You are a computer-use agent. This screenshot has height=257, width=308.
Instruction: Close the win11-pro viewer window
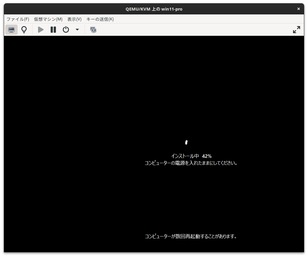298,9
